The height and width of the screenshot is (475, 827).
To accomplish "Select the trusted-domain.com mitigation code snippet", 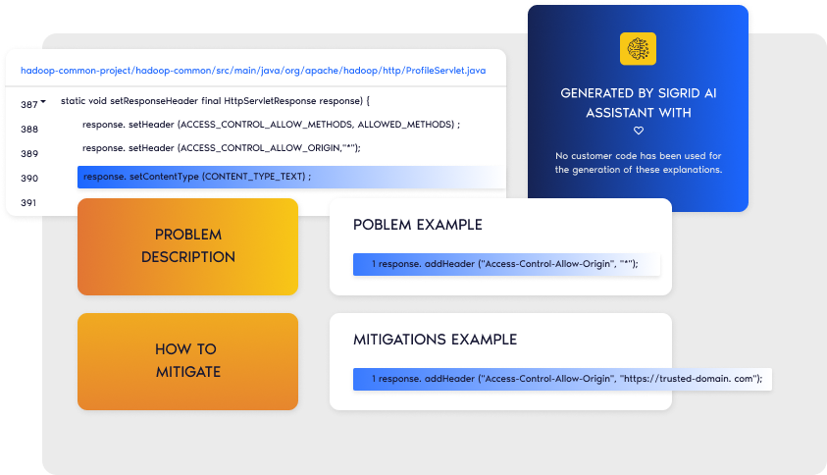I will pos(562,379).
